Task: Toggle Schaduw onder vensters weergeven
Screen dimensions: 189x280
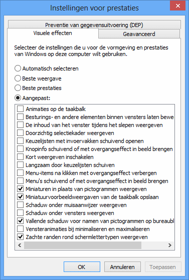Action: pyautogui.click(x=20, y=213)
